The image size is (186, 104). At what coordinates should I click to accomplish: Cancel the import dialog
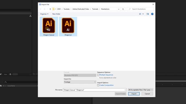click(x=147, y=94)
